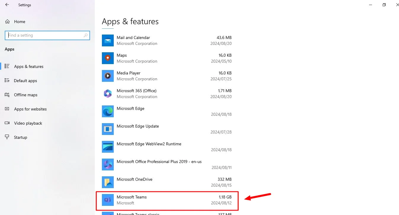This screenshot has width=399, height=215.
Task: Click the Default apps sidebar icon
Action: pos(7,80)
